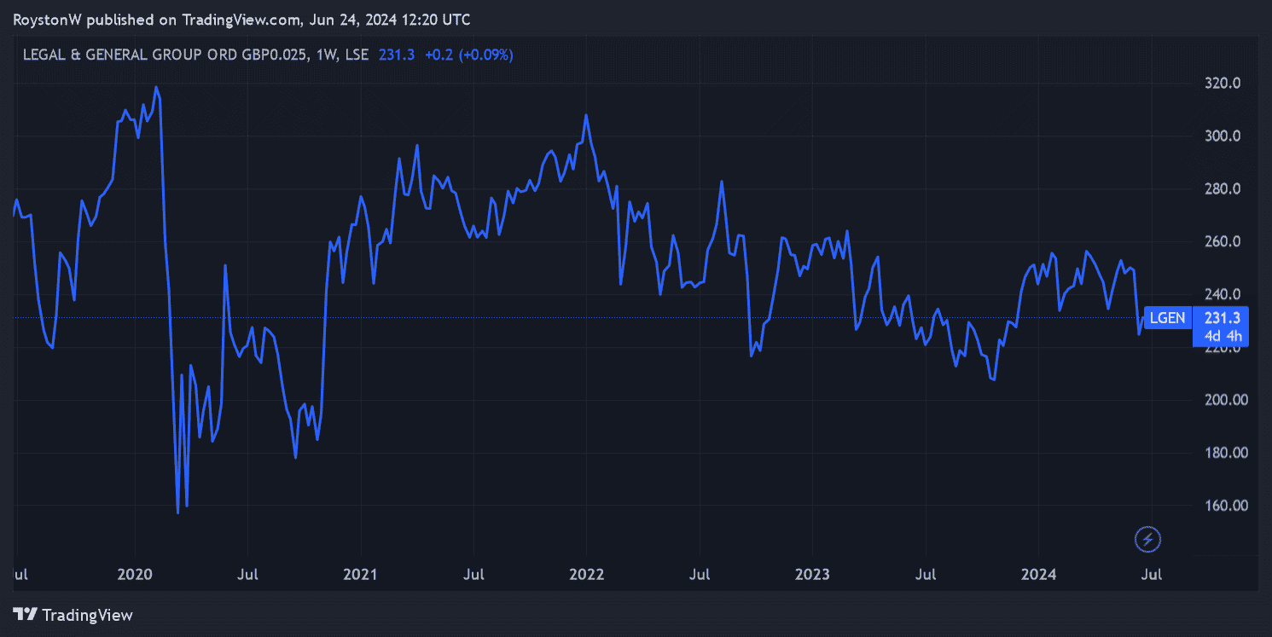
Task: Select the 2022 marker on time axis
Action: (586, 574)
